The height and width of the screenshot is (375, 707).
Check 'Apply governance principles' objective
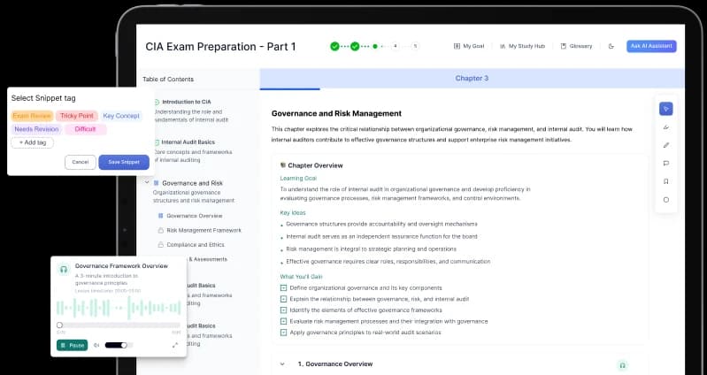283,333
